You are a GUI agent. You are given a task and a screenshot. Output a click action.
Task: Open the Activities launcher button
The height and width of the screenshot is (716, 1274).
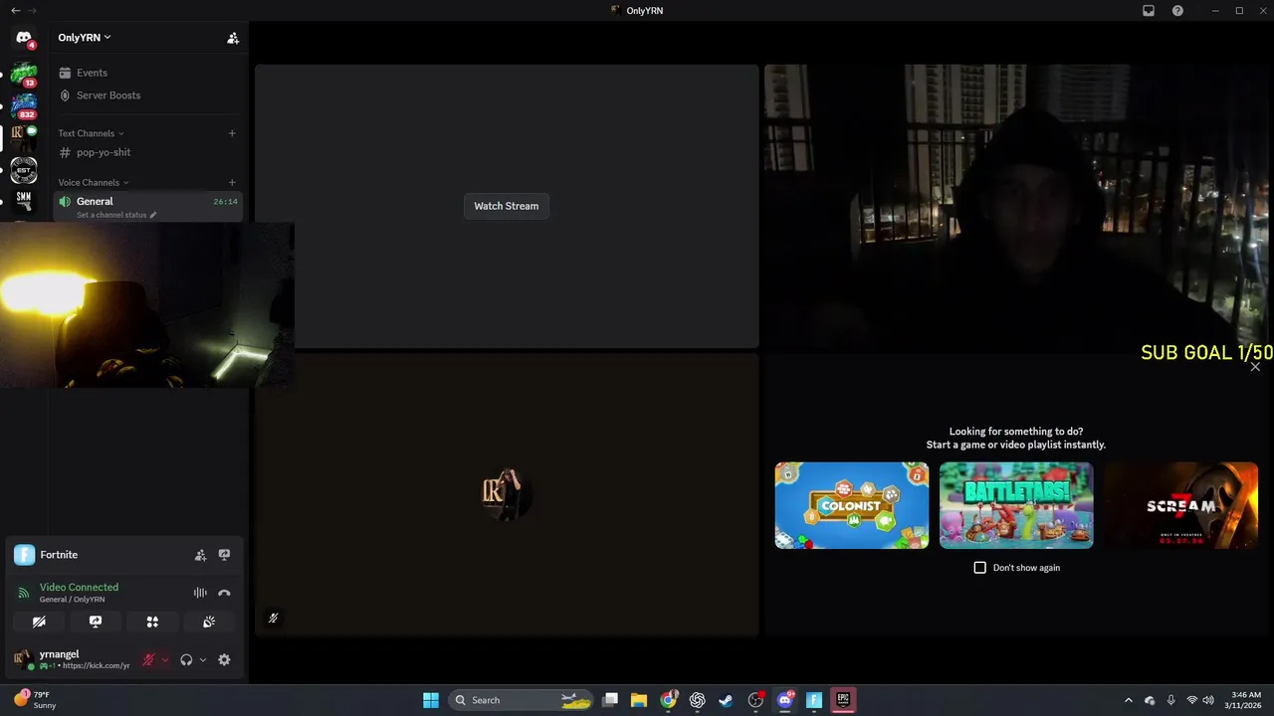(x=152, y=622)
